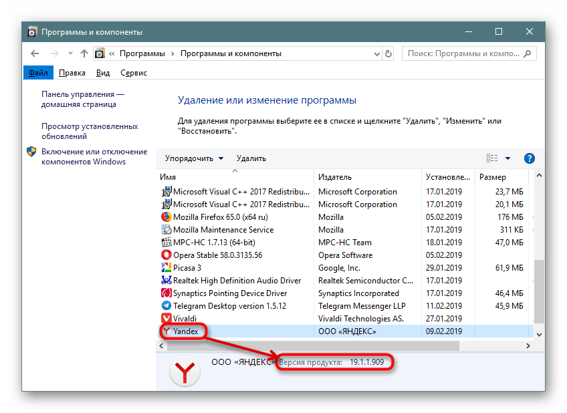Click the horizontal scrollbar thumb
The width and height of the screenshot is (567, 413).
(x=313, y=346)
